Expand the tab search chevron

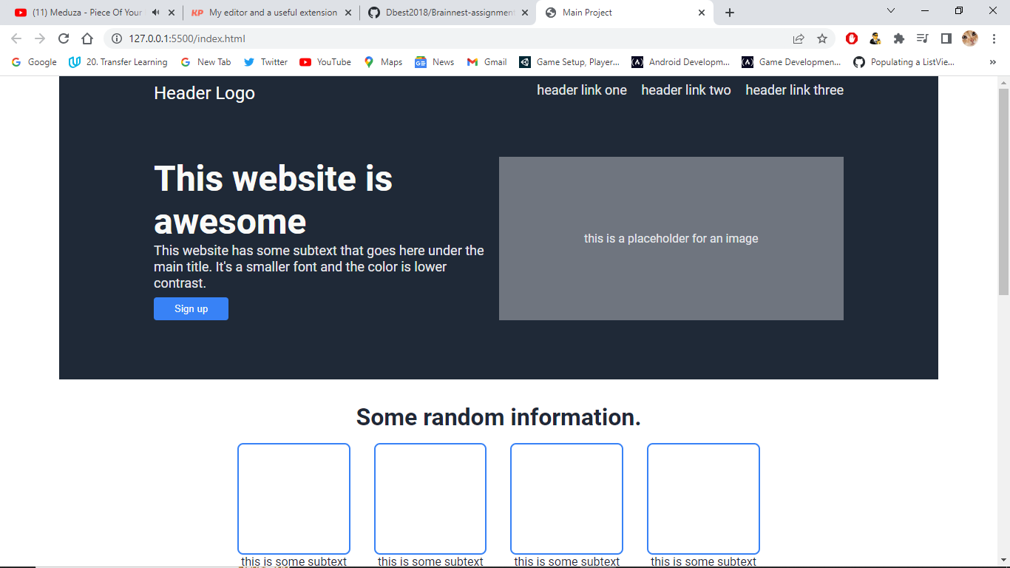tap(891, 11)
